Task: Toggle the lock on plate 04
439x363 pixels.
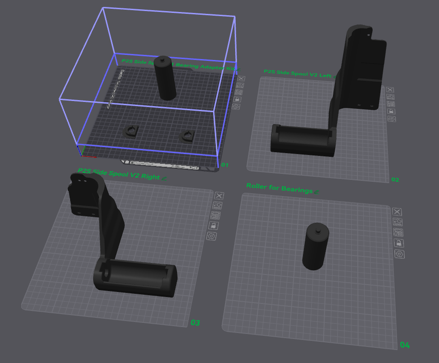Action: (x=399, y=243)
